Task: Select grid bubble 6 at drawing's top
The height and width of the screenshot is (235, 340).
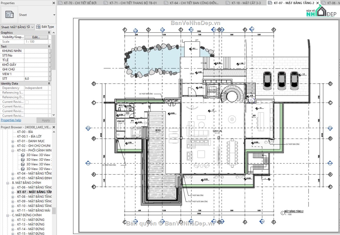Action: tap(274, 29)
